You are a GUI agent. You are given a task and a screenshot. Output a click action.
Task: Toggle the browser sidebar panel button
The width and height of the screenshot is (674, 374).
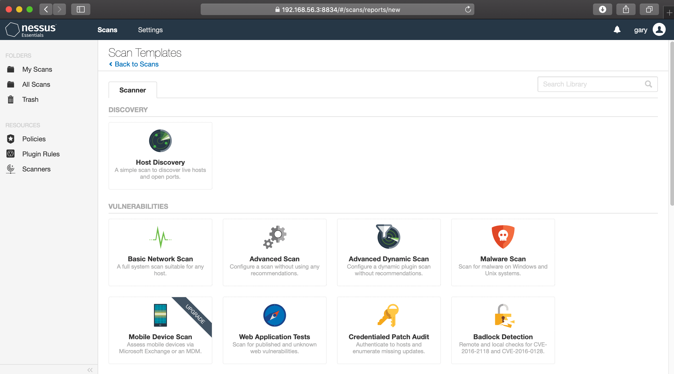tap(80, 9)
